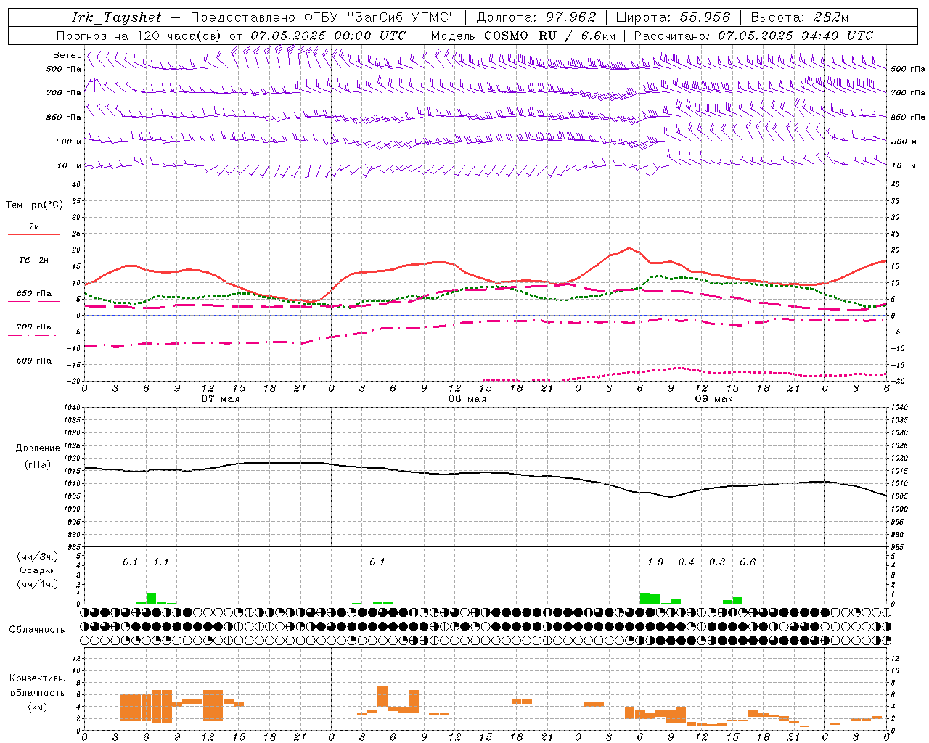Click the forecast start "07.05.2025 00:00 UTC"
929x743 pixels.
328,36
